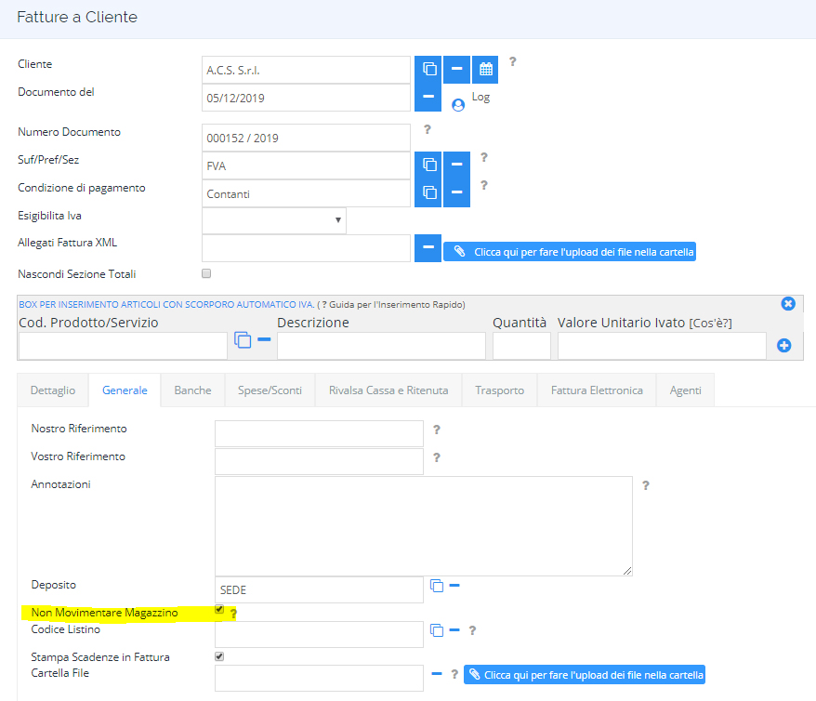
Task: Add article row with blue plus icon
Action: click(x=783, y=346)
